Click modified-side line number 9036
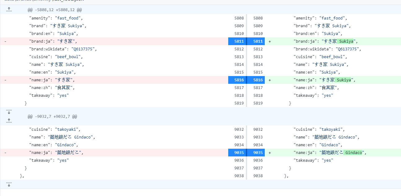Viewport: 401px width, 196px height. click(258, 160)
